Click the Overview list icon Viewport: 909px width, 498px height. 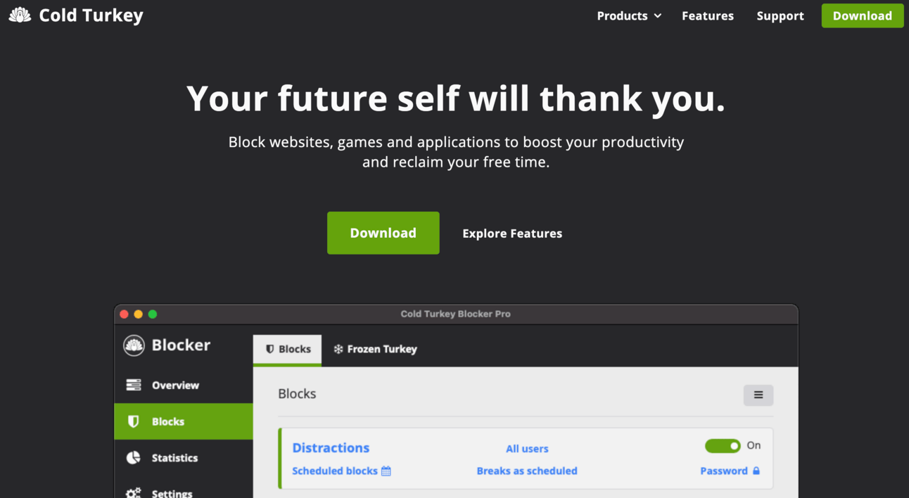click(x=134, y=385)
